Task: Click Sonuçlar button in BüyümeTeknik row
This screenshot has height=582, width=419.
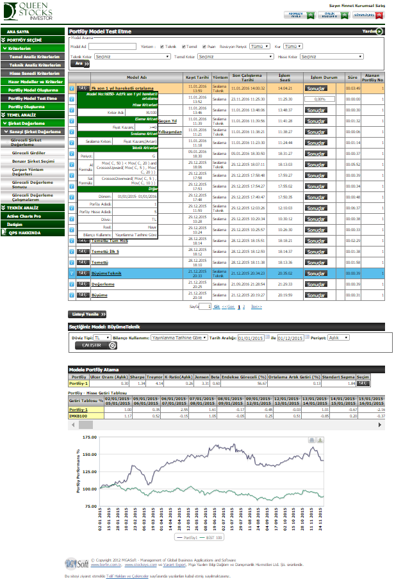Action: [316, 273]
